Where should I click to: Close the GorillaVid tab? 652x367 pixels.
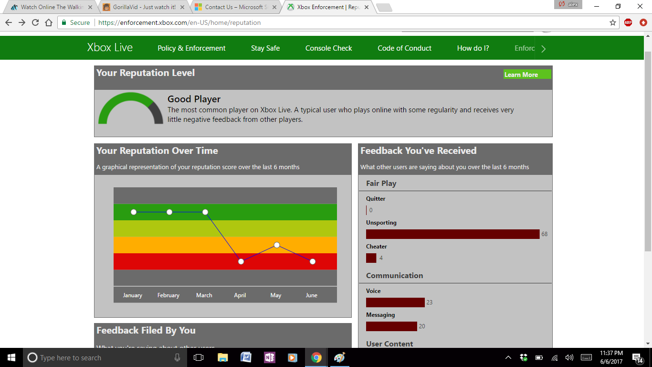pos(182,7)
